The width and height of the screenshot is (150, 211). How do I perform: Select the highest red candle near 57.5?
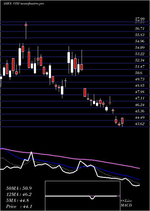(26, 25)
